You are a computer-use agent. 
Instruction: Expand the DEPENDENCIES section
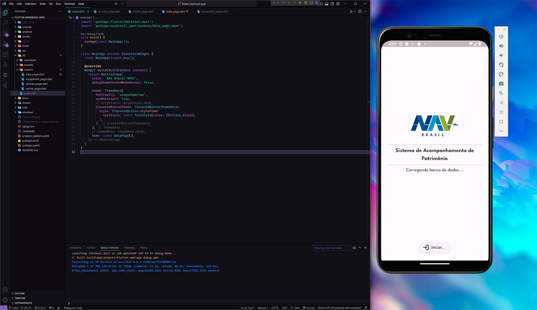click(x=23, y=302)
